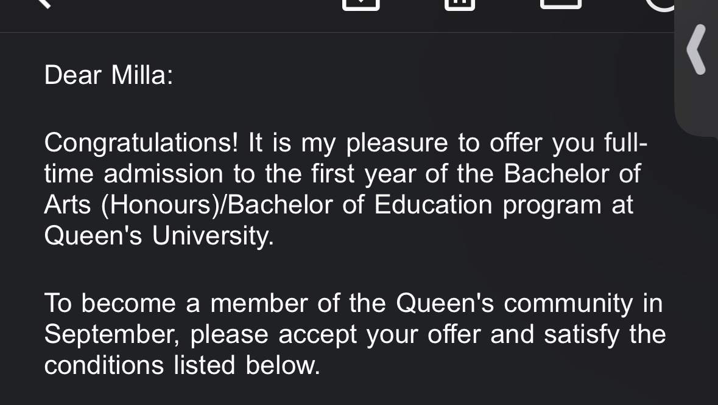Tap the "Dear Milla:" greeting line
718x405 pixels.
[x=108, y=75]
